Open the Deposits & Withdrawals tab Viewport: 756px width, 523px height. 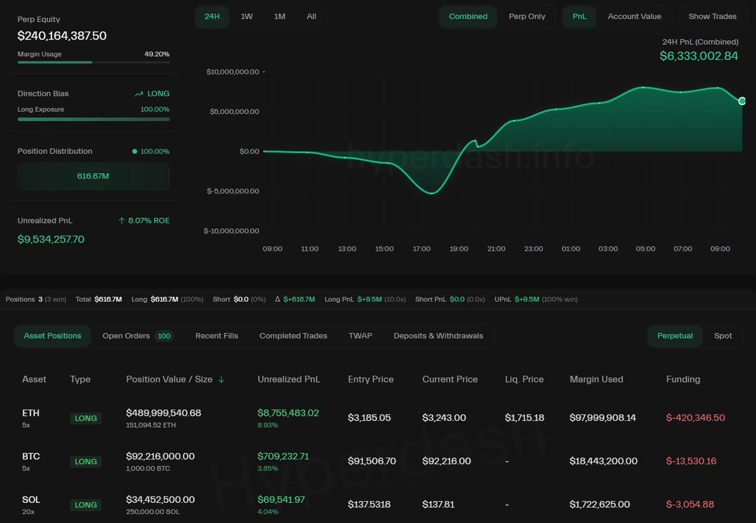point(438,336)
